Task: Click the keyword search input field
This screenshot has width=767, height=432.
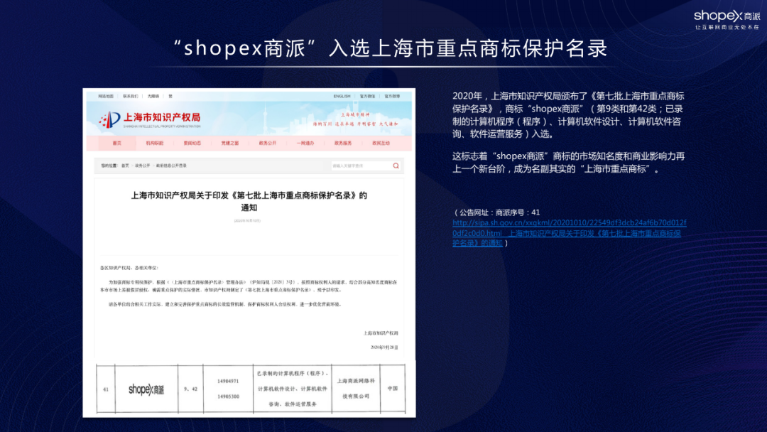Action: (x=361, y=166)
